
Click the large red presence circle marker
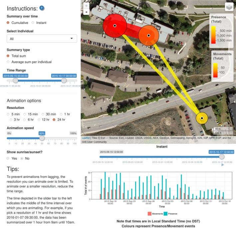pyautogui.click(x=115, y=26)
